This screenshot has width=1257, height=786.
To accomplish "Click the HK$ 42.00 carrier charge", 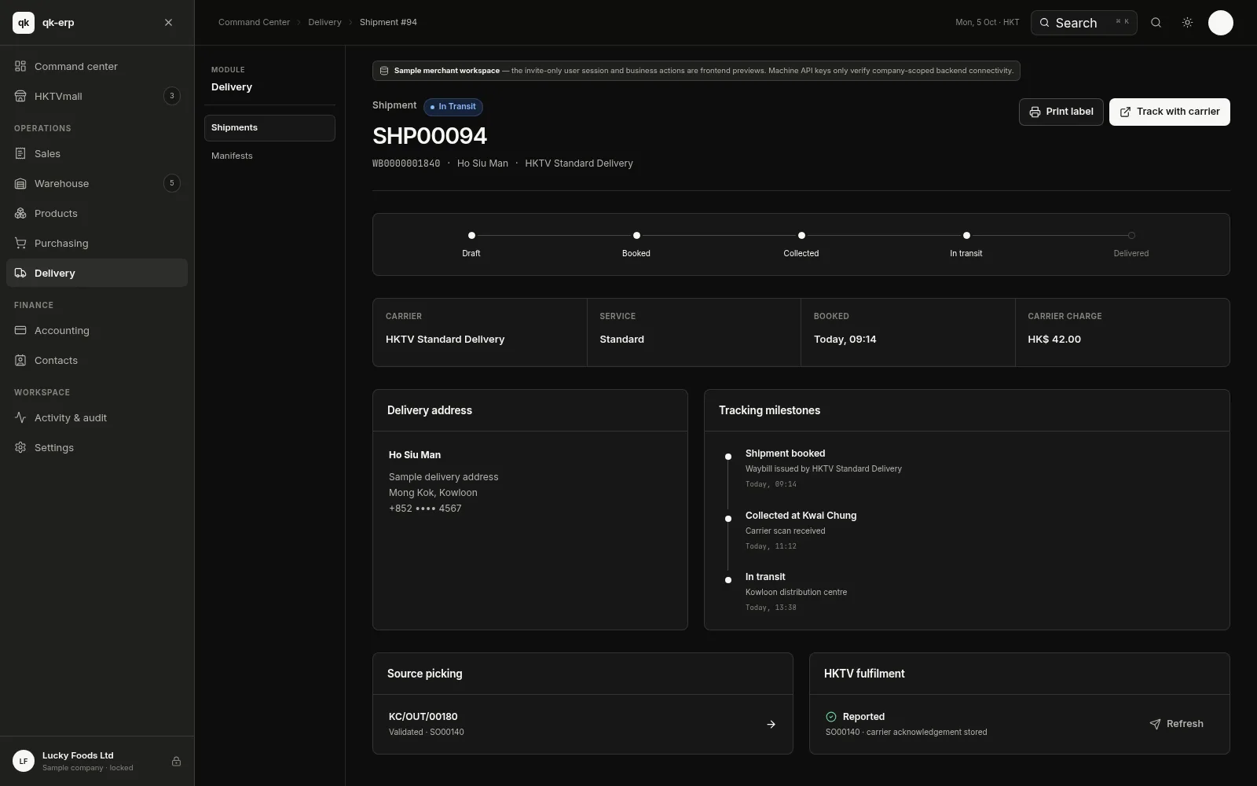I will [1054, 340].
